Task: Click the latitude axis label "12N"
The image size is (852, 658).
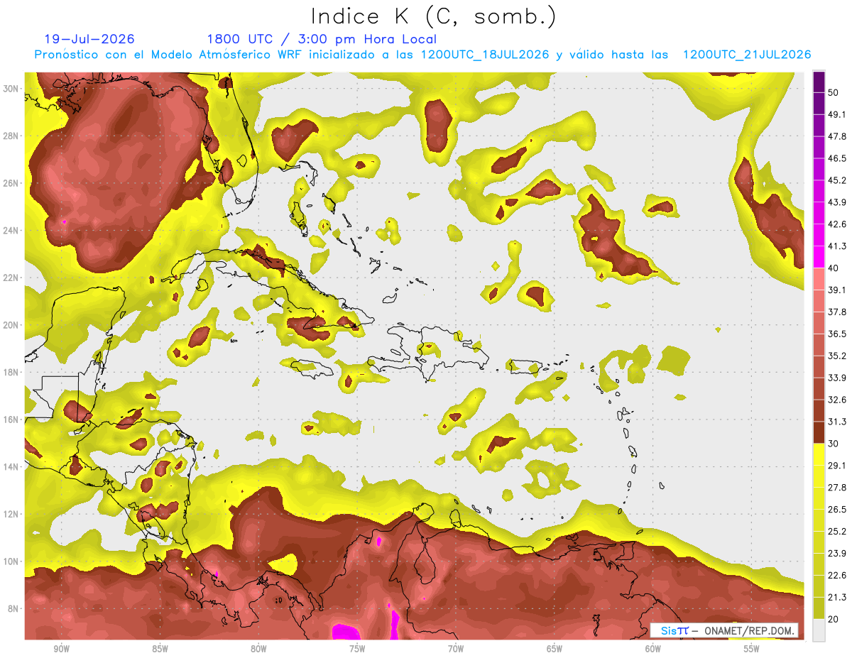Action: point(11,514)
